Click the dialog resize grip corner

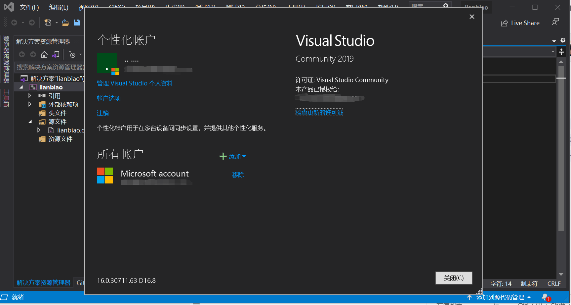click(x=479, y=291)
